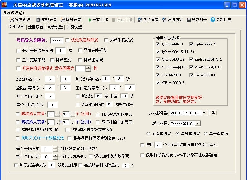Toggle 同时只允许一个线程发送 checkbox
The image size is (247, 180).
(x=18, y=138)
